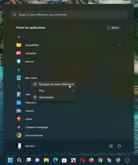Jump to letter A header
Viewport: 138px width, 165px height.
(19, 37)
